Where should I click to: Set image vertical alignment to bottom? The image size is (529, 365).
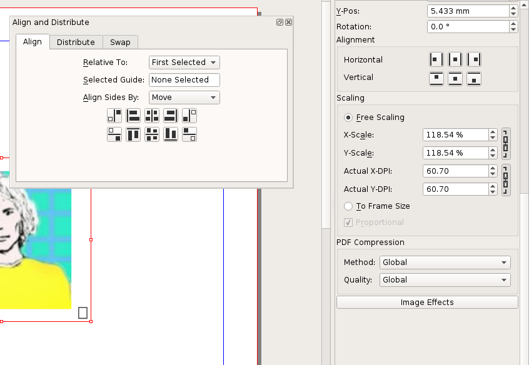tap(474, 79)
